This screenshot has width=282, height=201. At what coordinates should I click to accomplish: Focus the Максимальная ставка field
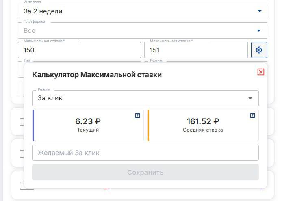click(x=195, y=50)
